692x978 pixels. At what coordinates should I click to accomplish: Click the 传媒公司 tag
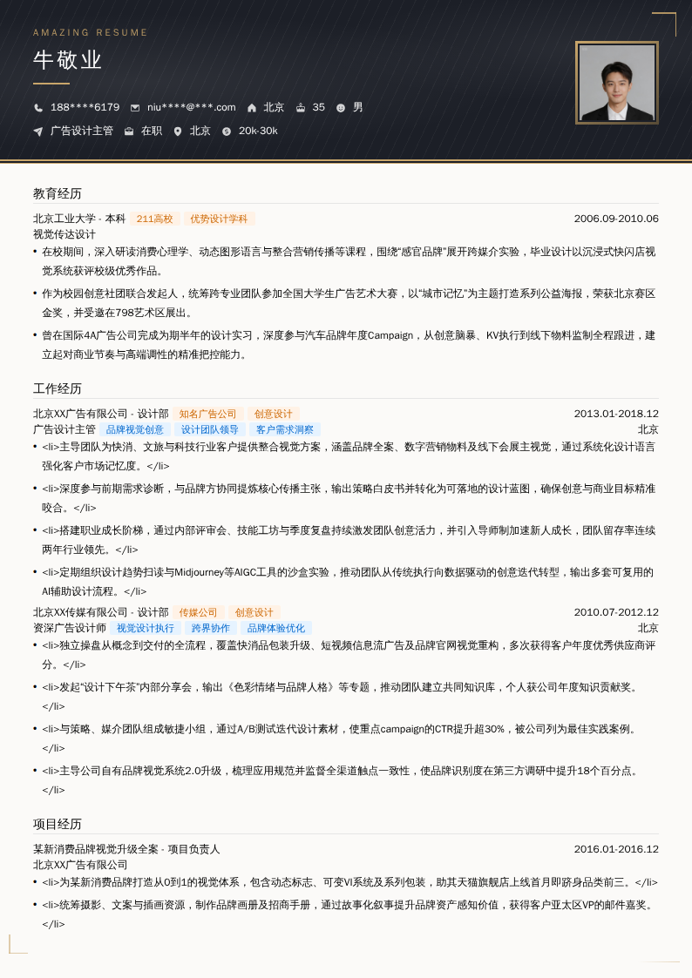coord(199,612)
